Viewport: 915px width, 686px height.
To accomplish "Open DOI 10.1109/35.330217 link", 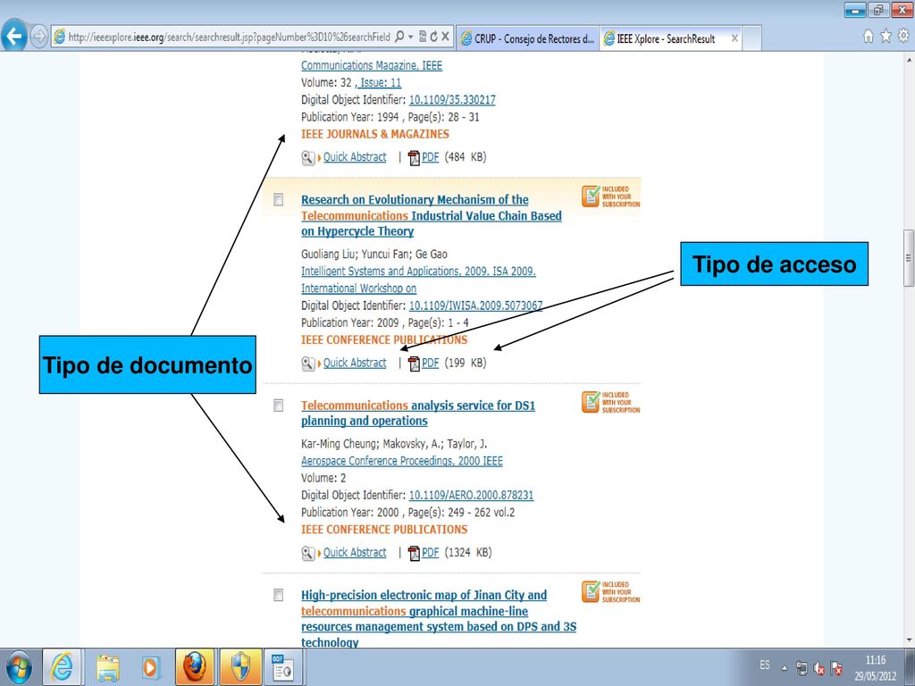I will (452, 100).
